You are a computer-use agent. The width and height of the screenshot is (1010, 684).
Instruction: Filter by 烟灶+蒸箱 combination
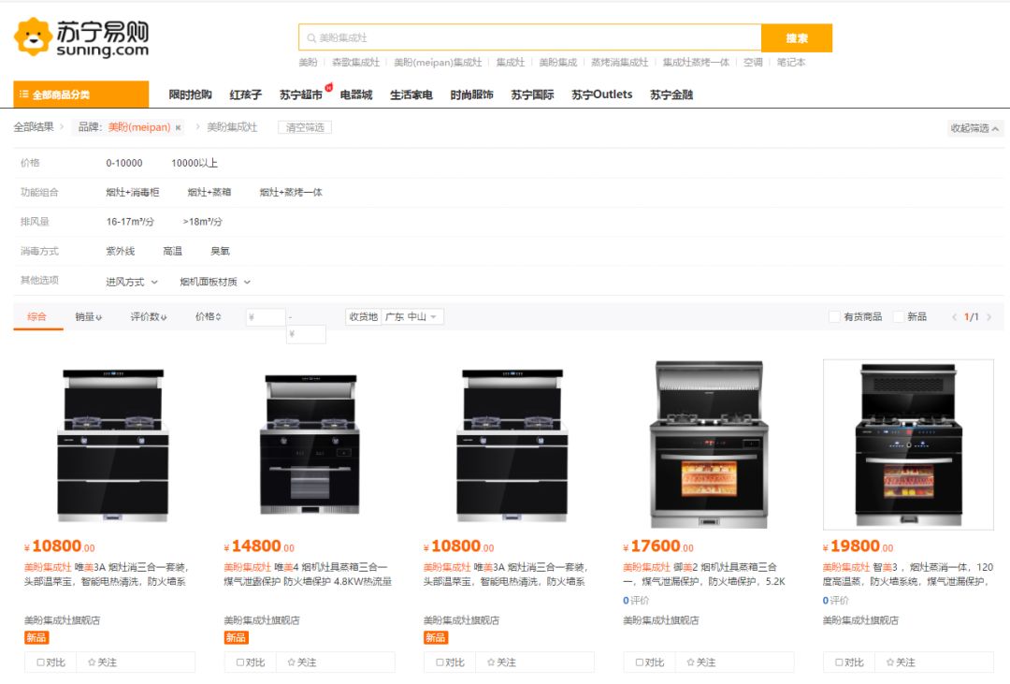pyautogui.click(x=209, y=192)
